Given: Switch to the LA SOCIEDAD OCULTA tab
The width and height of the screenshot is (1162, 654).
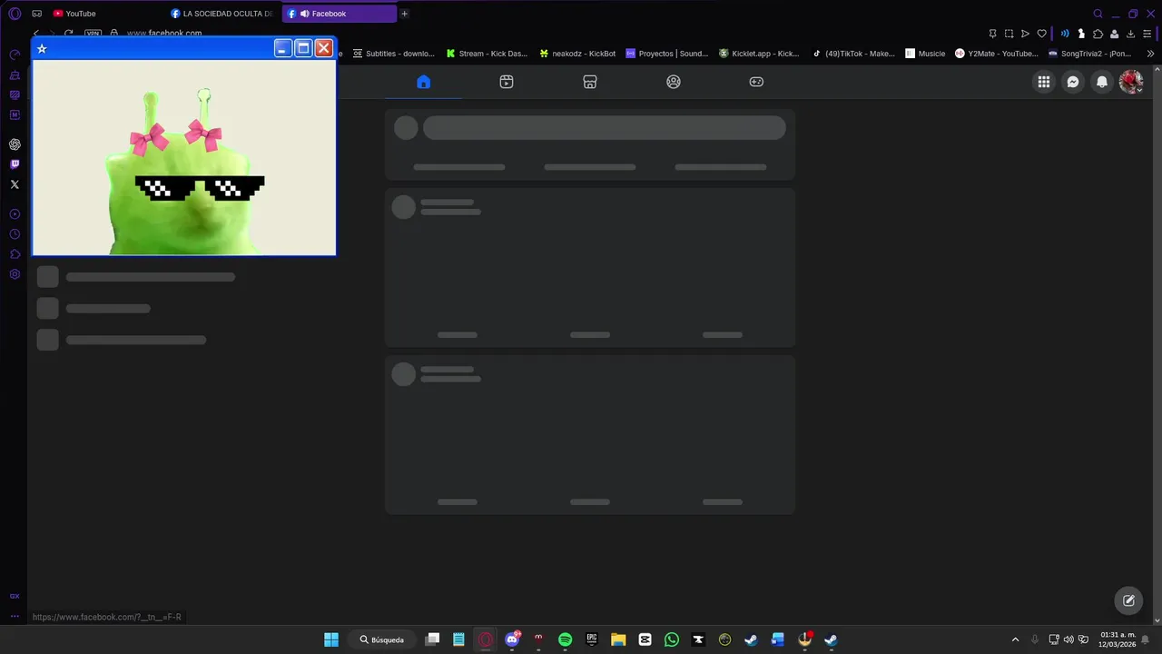Looking at the screenshot, I should [x=222, y=14].
